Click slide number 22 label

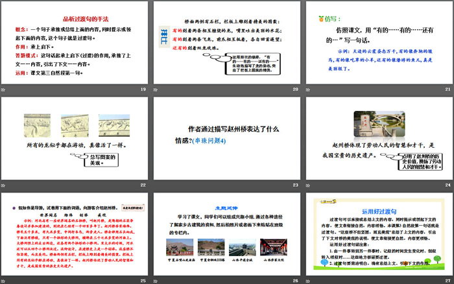pyautogui.click(x=143, y=185)
